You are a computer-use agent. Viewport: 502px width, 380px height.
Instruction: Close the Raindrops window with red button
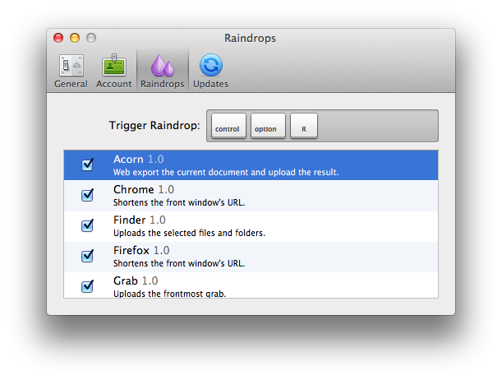coord(58,38)
